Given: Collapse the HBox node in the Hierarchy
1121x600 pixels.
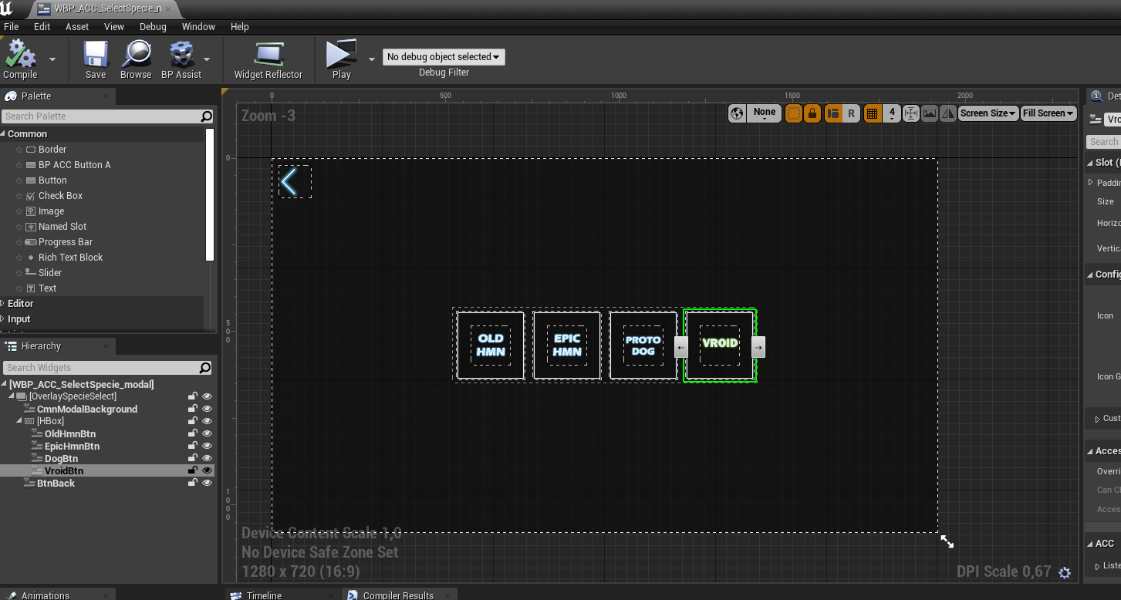Looking at the screenshot, I should [19, 421].
